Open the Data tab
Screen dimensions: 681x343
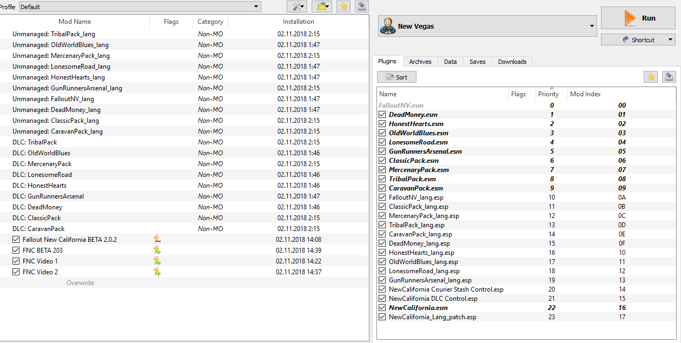tap(451, 62)
